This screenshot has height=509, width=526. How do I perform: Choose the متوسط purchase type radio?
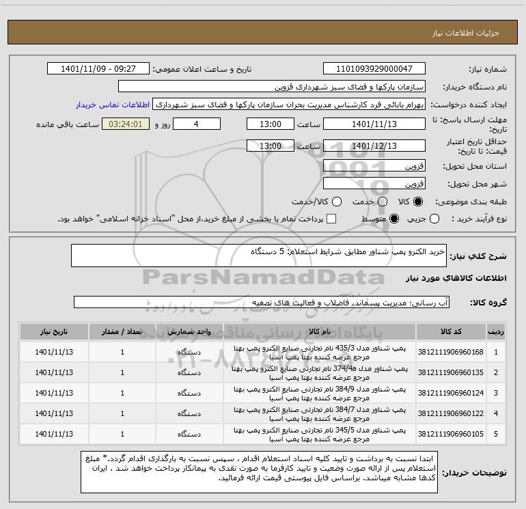394,219
